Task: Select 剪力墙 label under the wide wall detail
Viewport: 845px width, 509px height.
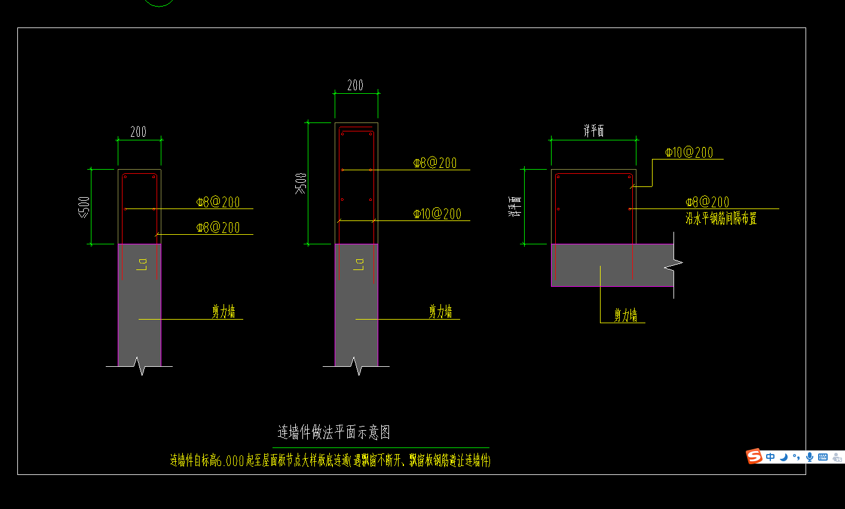Action: pos(626,315)
